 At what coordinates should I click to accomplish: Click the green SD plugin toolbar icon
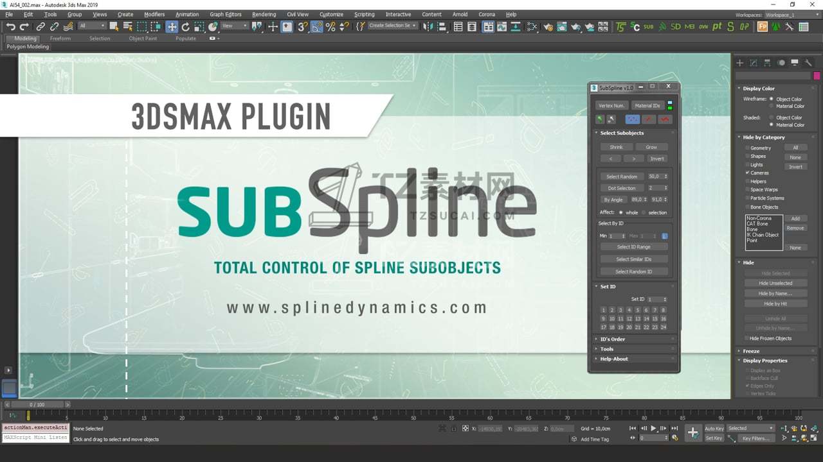pyautogui.click(x=676, y=26)
